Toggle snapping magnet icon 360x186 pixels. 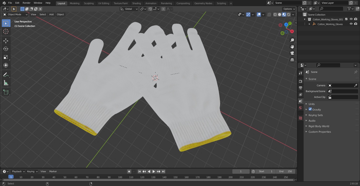150,9
